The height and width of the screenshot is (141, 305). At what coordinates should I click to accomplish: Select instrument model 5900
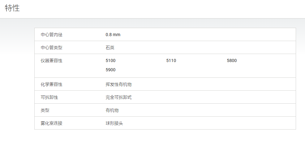pos(110,70)
